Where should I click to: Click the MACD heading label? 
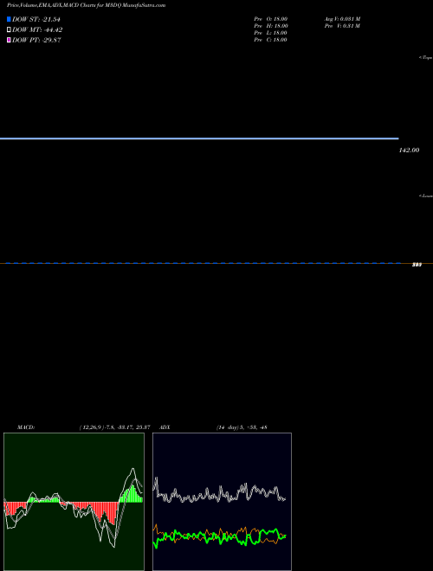[26, 427]
